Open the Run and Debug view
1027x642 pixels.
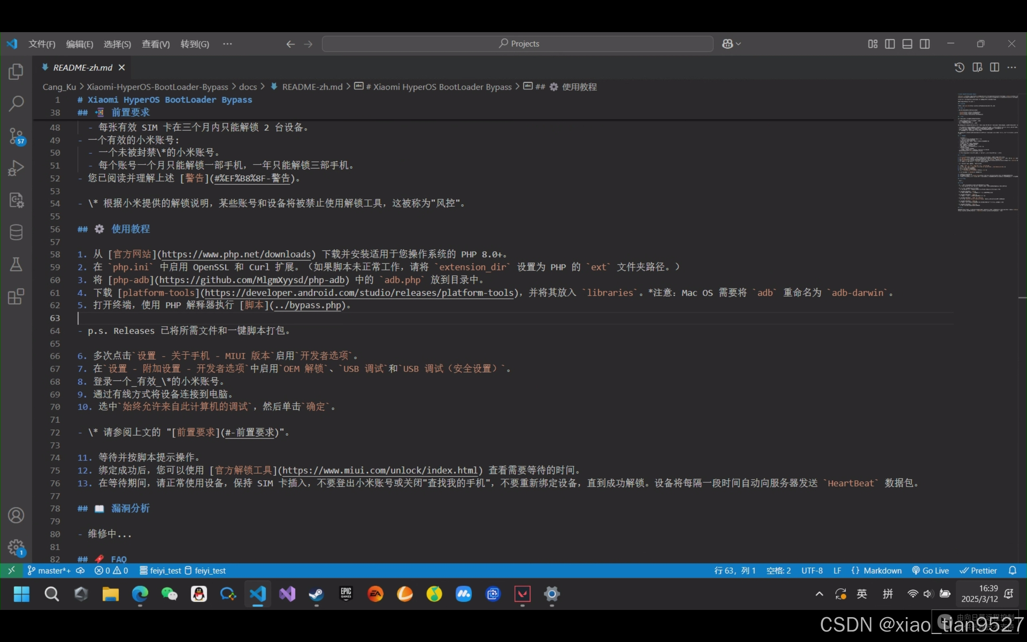16,168
